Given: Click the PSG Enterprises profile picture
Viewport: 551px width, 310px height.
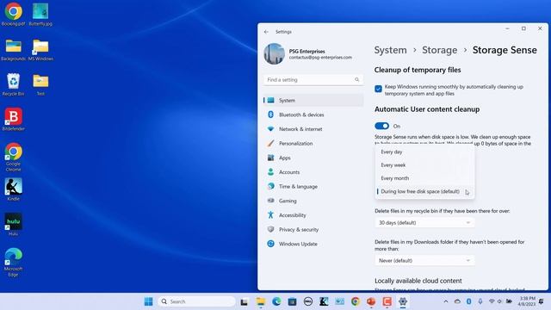Looking at the screenshot, I should 274,53.
